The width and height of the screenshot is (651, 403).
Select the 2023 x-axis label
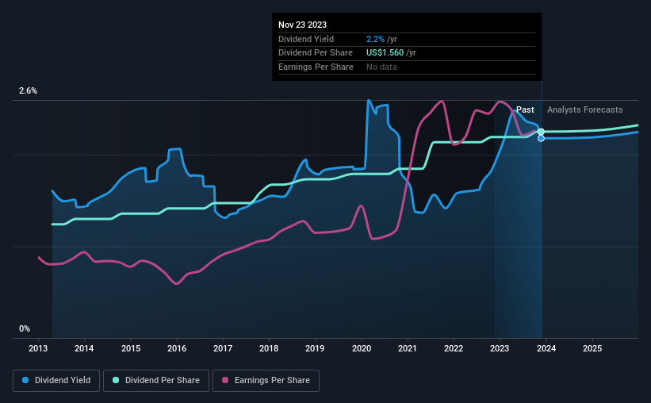click(x=500, y=348)
